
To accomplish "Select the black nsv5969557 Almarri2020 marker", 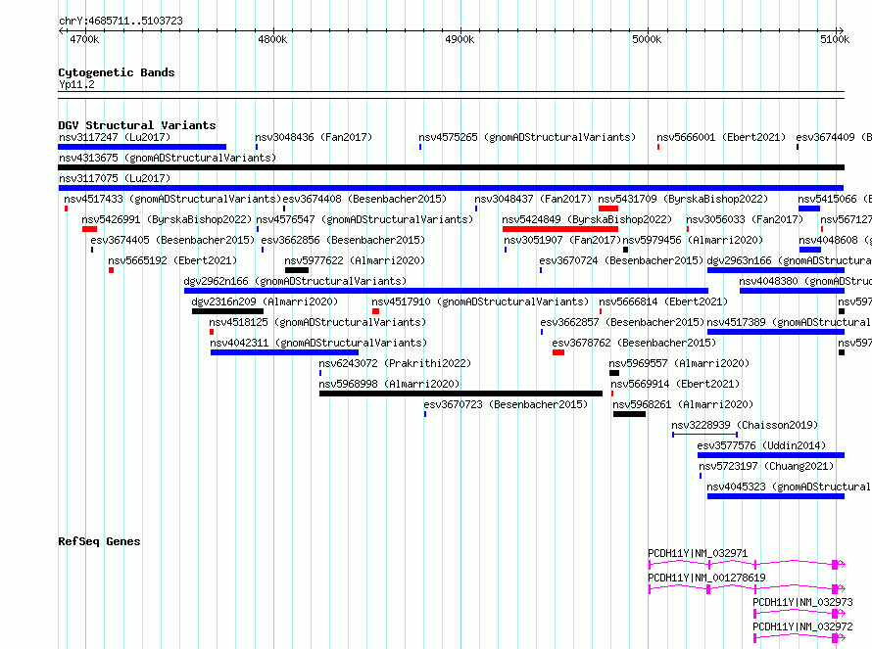I will [614, 373].
